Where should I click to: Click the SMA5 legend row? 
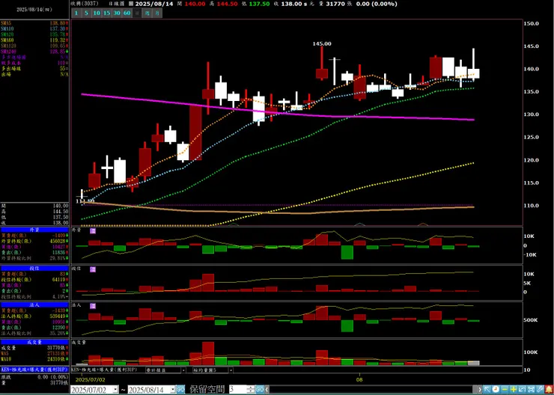[34, 23]
